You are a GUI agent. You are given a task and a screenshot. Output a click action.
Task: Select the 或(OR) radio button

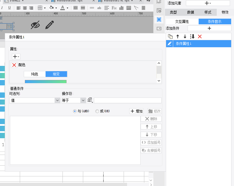pyautogui.click(x=97, y=111)
